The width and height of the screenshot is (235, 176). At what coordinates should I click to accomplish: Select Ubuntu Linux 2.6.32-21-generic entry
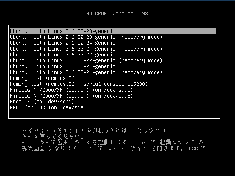click(x=63, y=66)
